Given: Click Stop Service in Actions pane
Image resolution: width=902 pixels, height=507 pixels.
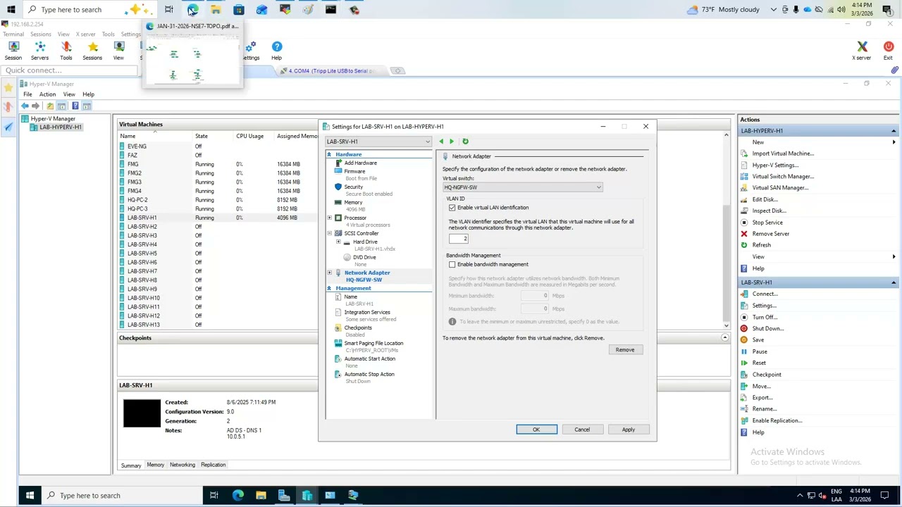Looking at the screenshot, I should (x=767, y=223).
